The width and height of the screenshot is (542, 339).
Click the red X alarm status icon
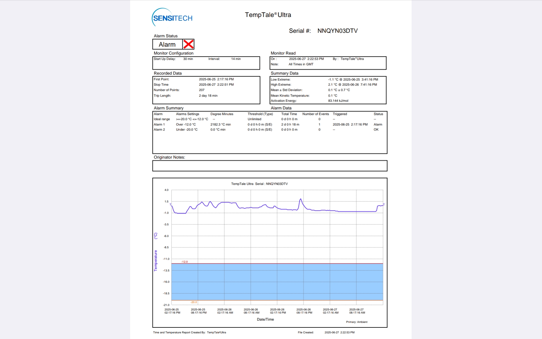pos(188,44)
